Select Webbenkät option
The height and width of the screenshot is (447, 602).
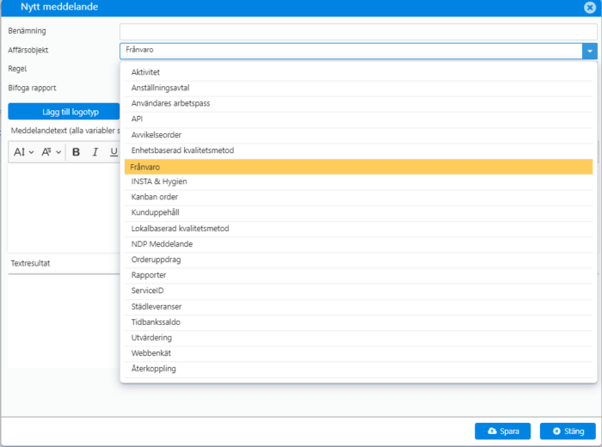[x=359, y=353]
